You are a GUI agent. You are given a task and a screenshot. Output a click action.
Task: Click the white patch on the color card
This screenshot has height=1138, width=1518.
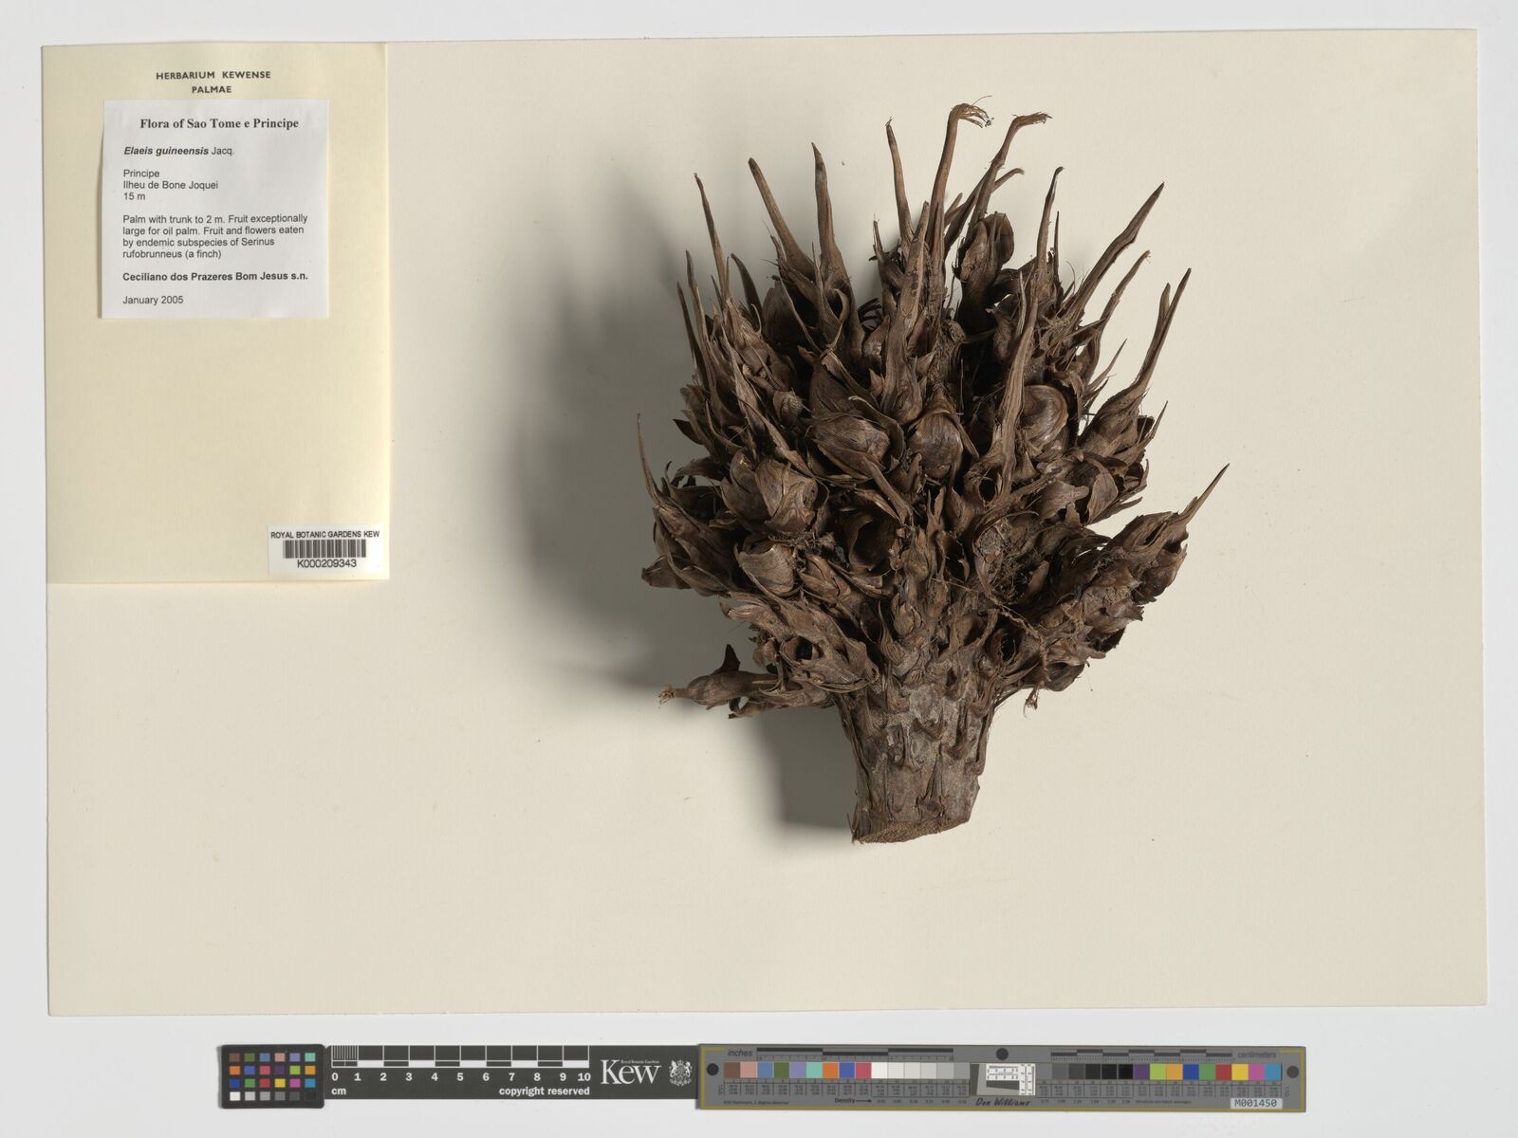click(879, 1072)
